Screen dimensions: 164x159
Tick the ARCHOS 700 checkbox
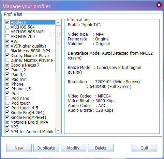8,36
